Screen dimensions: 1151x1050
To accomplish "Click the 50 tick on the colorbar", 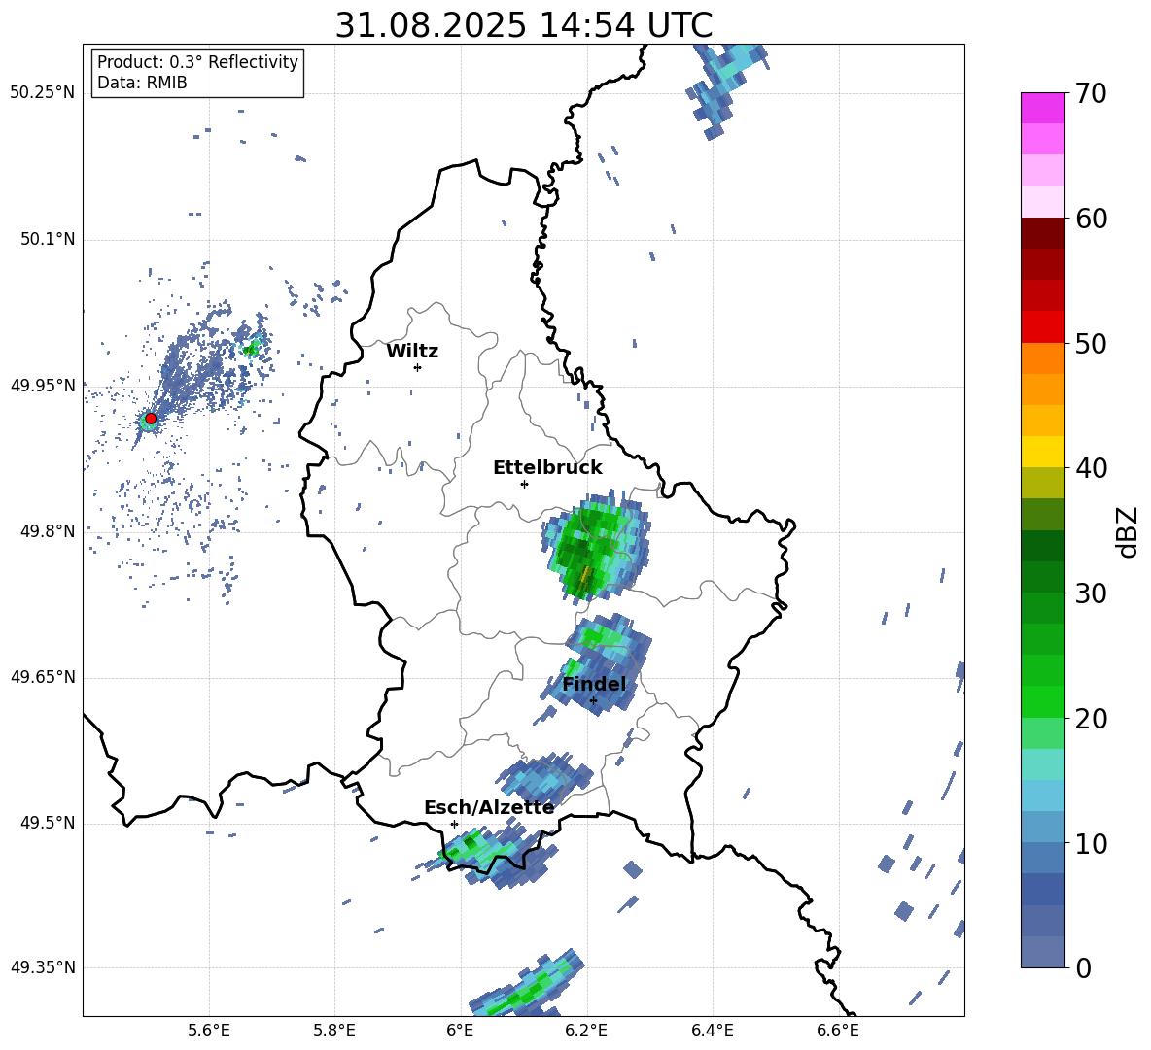I will pos(1090,344).
